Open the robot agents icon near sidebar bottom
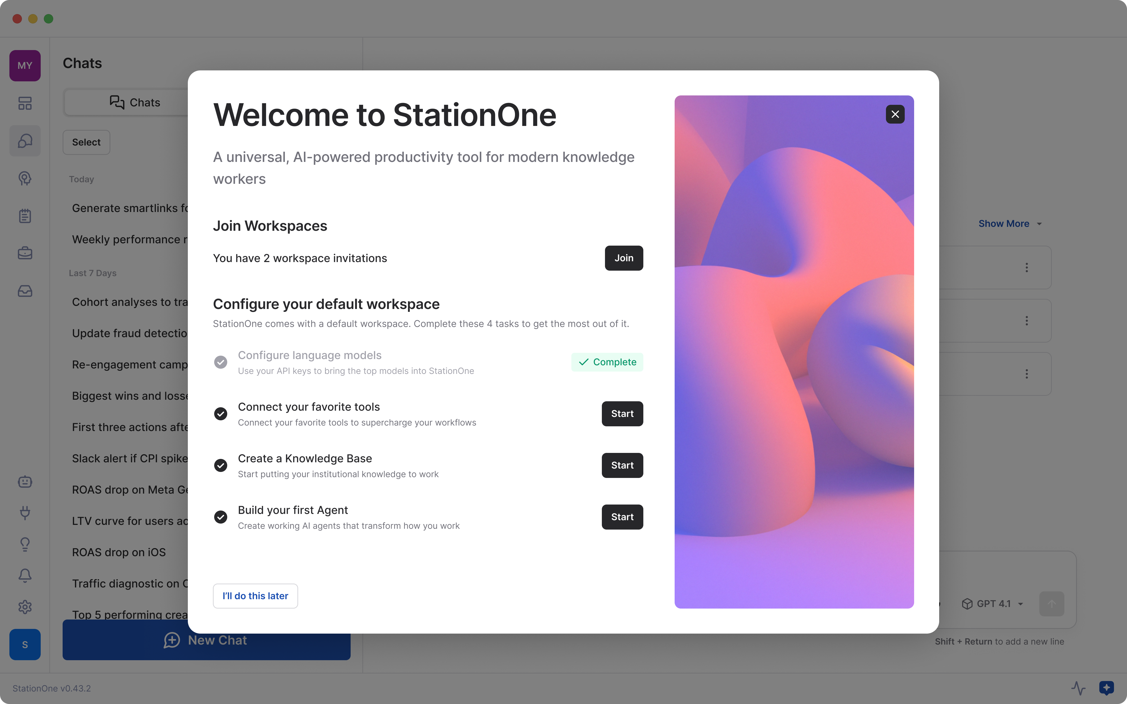Viewport: 1127px width, 704px height. (25, 481)
